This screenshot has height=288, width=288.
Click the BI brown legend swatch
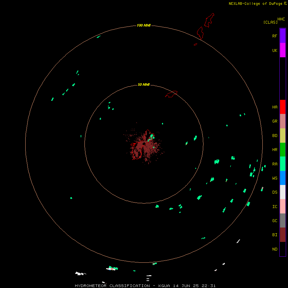click(x=283, y=235)
